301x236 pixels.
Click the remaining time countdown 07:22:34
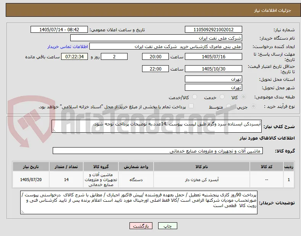(x=74, y=57)
